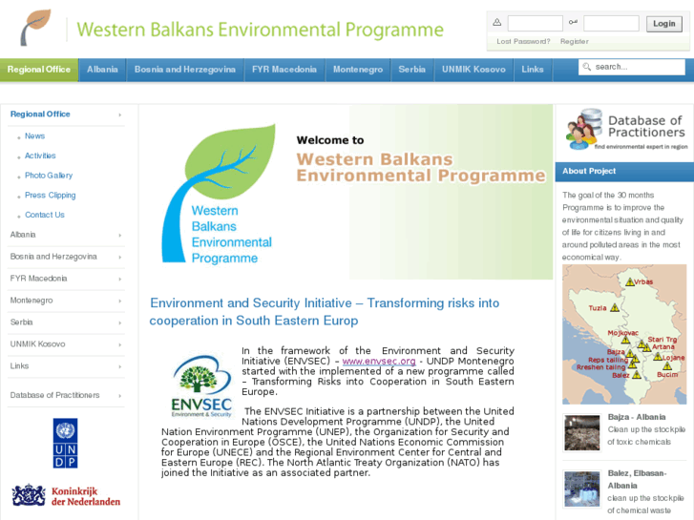Click the username input field

pos(536,23)
